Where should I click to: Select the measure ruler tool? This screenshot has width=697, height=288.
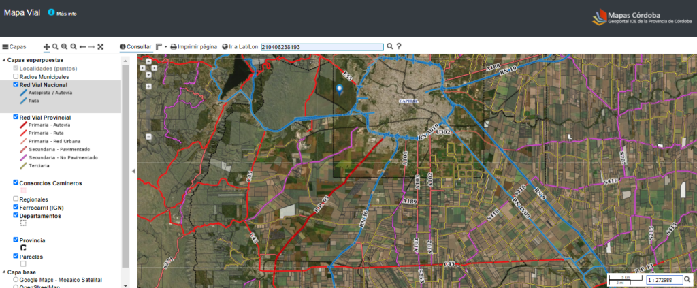tap(159, 47)
